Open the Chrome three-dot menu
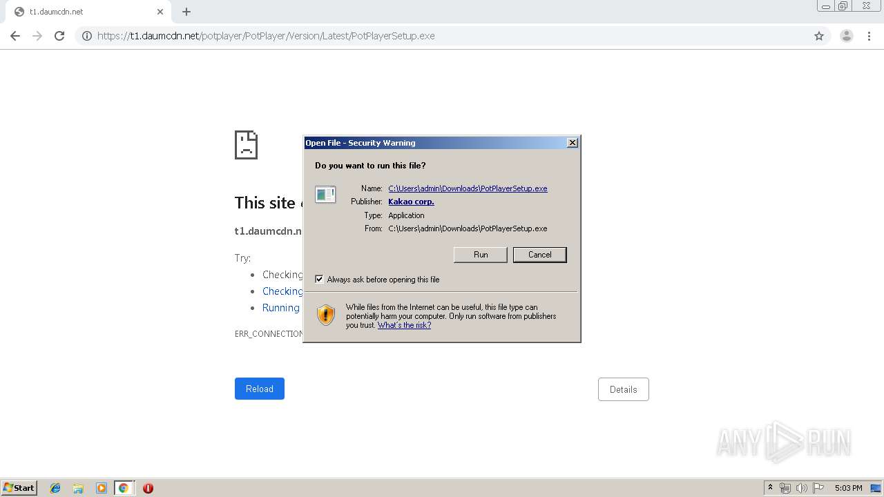This screenshot has height=497, width=884. pos(869,36)
